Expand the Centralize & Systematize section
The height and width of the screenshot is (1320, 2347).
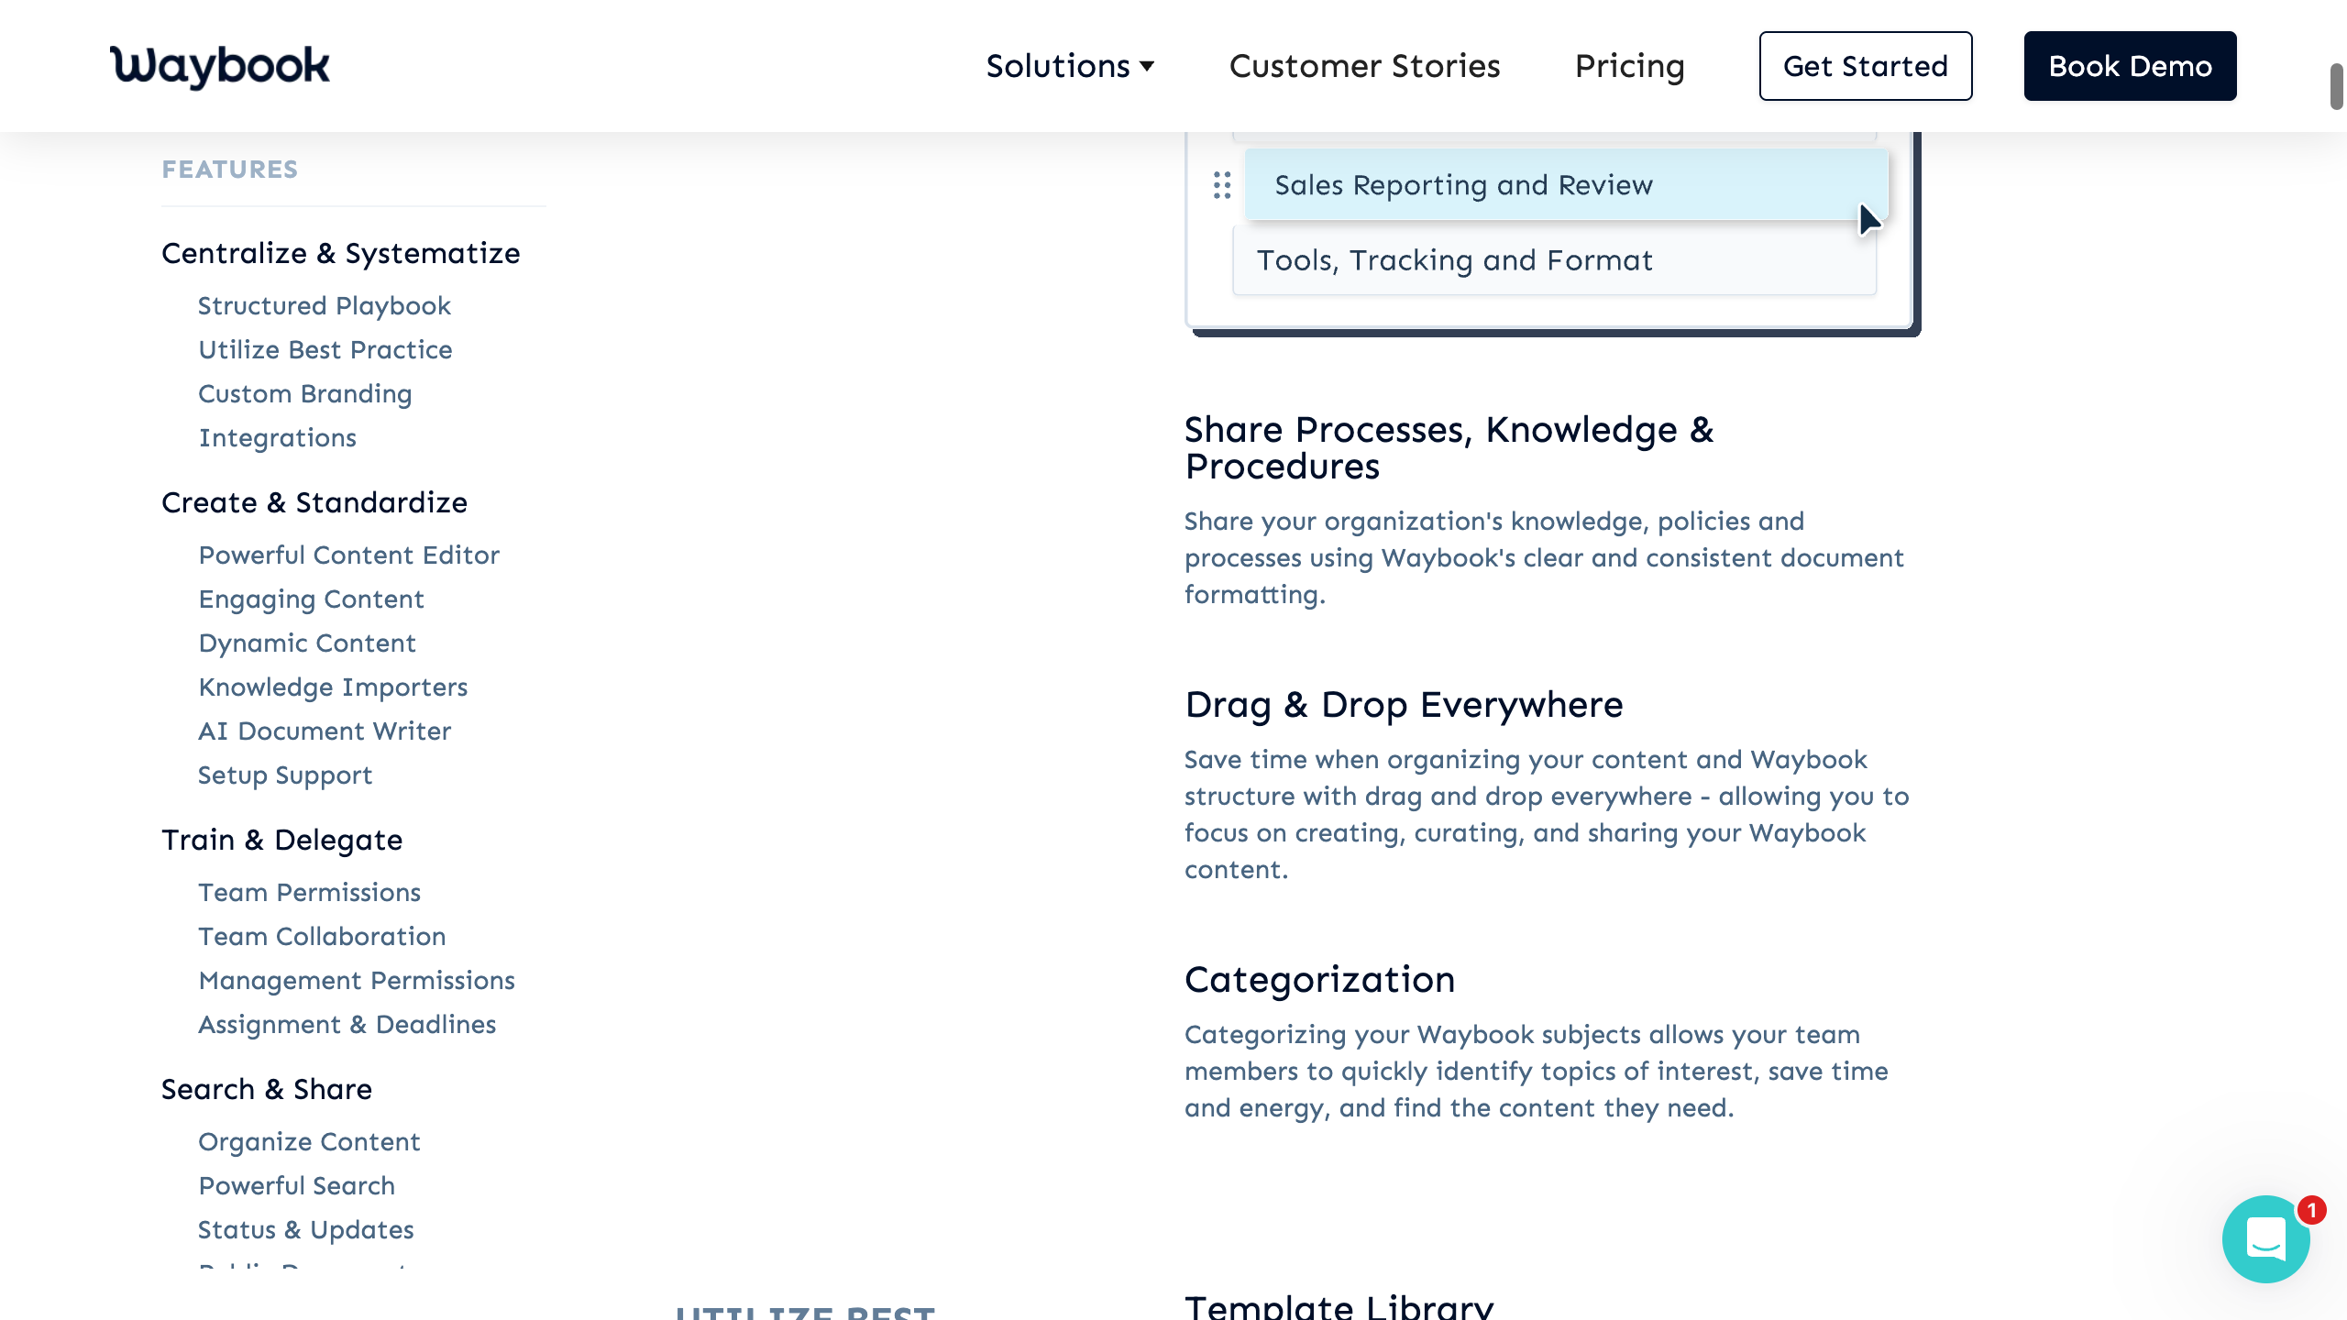click(341, 253)
